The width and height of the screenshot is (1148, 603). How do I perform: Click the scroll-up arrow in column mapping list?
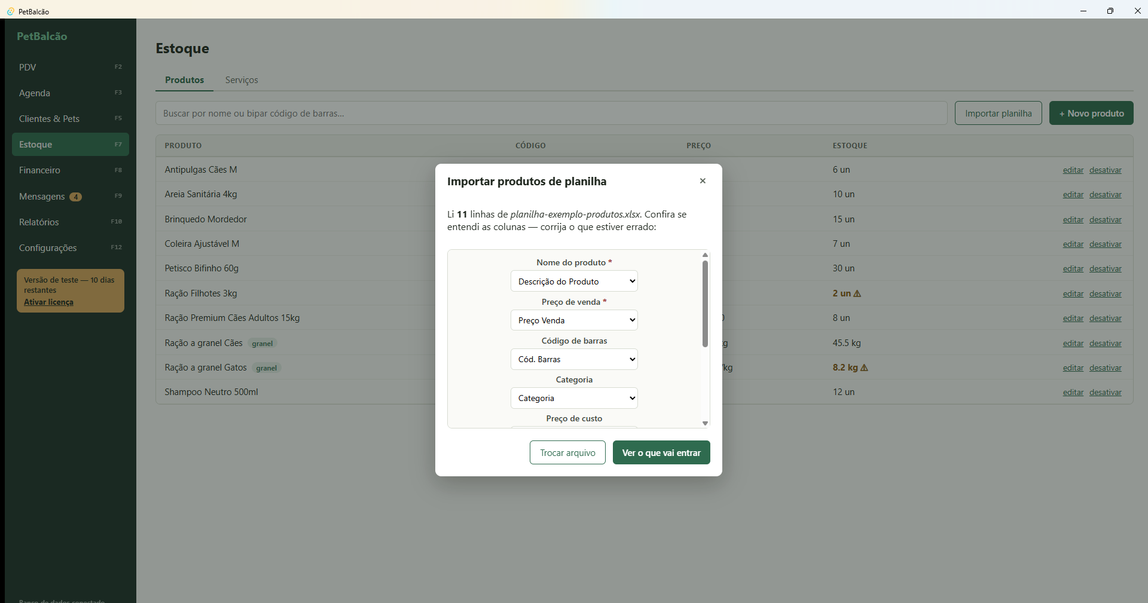pyautogui.click(x=705, y=255)
